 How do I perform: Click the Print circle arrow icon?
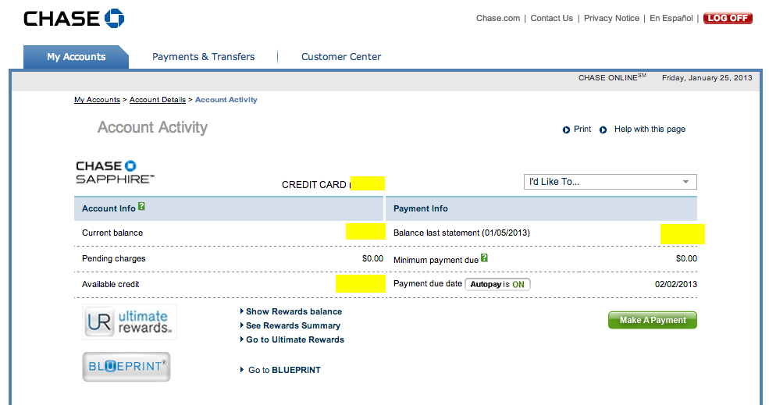[x=566, y=130]
